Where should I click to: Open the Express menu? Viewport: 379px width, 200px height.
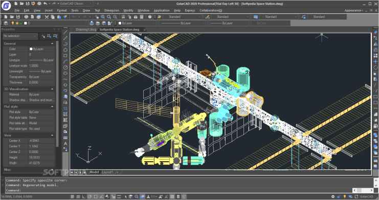[x=190, y=10]
